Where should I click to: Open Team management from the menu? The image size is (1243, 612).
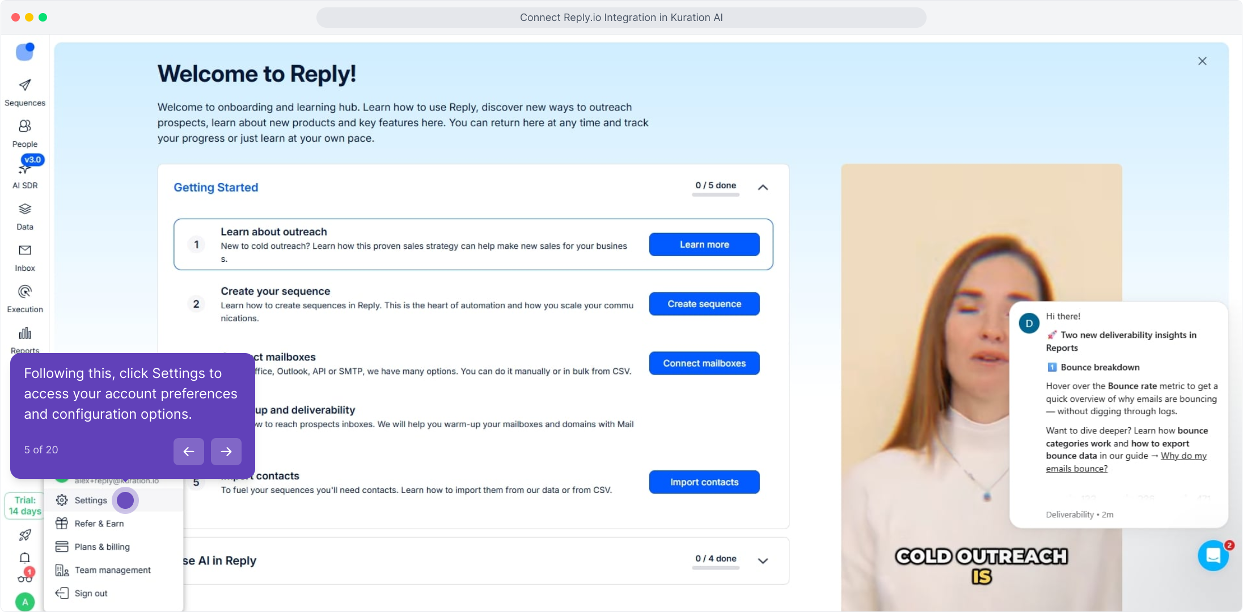point(113,570)
